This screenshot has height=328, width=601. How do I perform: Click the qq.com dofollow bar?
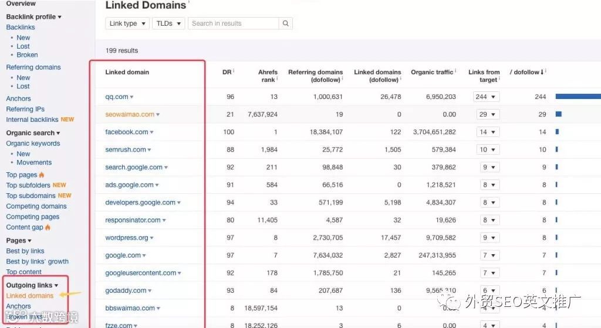[578, 96]
